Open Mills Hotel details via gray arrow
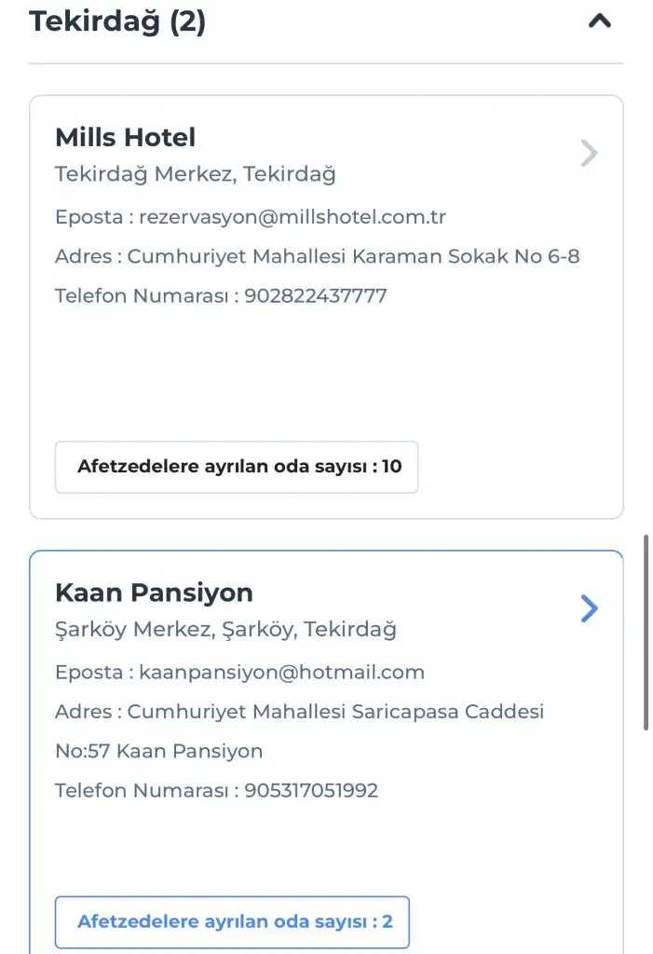The image size is (653, 954). (x=589, y=153)
